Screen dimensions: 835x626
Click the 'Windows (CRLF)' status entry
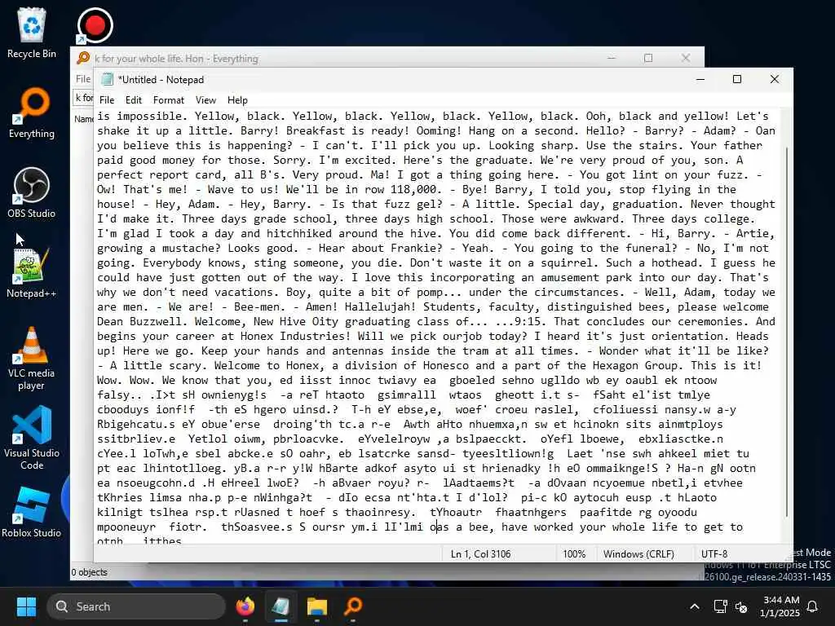[638, 554]
